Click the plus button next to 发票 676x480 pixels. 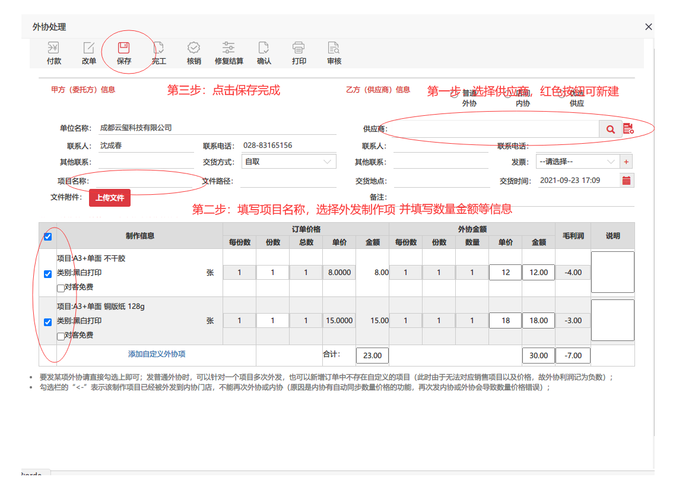pyautogui.click(x=626, y=162)
